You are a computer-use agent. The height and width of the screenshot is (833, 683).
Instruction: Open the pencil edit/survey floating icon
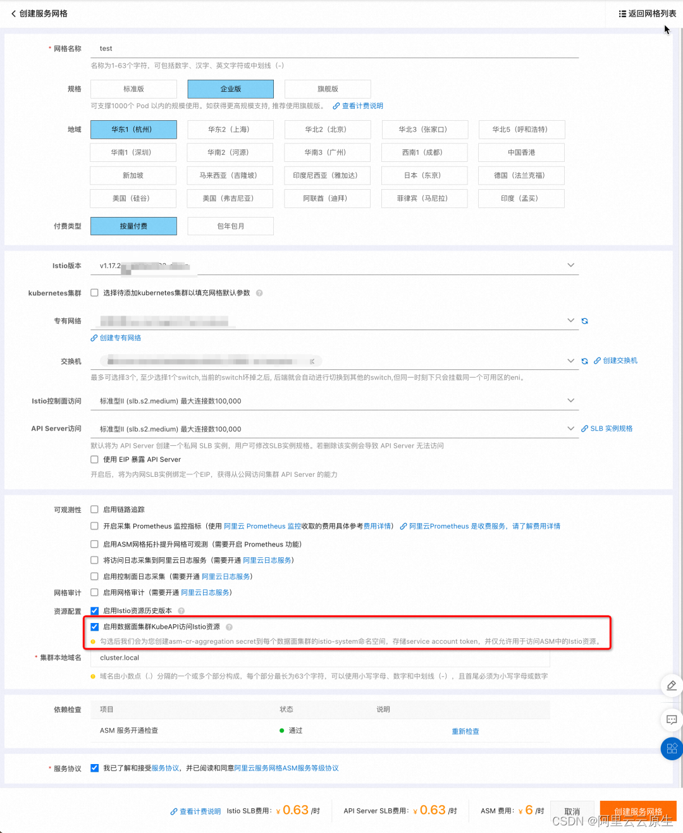tap(671, 686)
